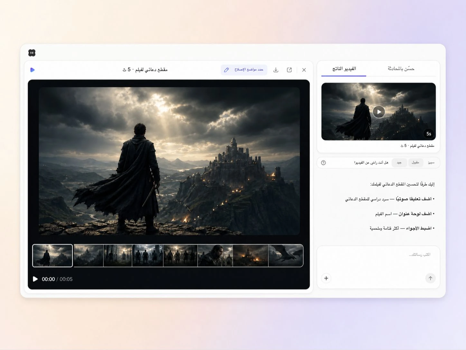
Task: Click the suggestion أضف تعليقًا صوتيًا
Action: point(390,199)
